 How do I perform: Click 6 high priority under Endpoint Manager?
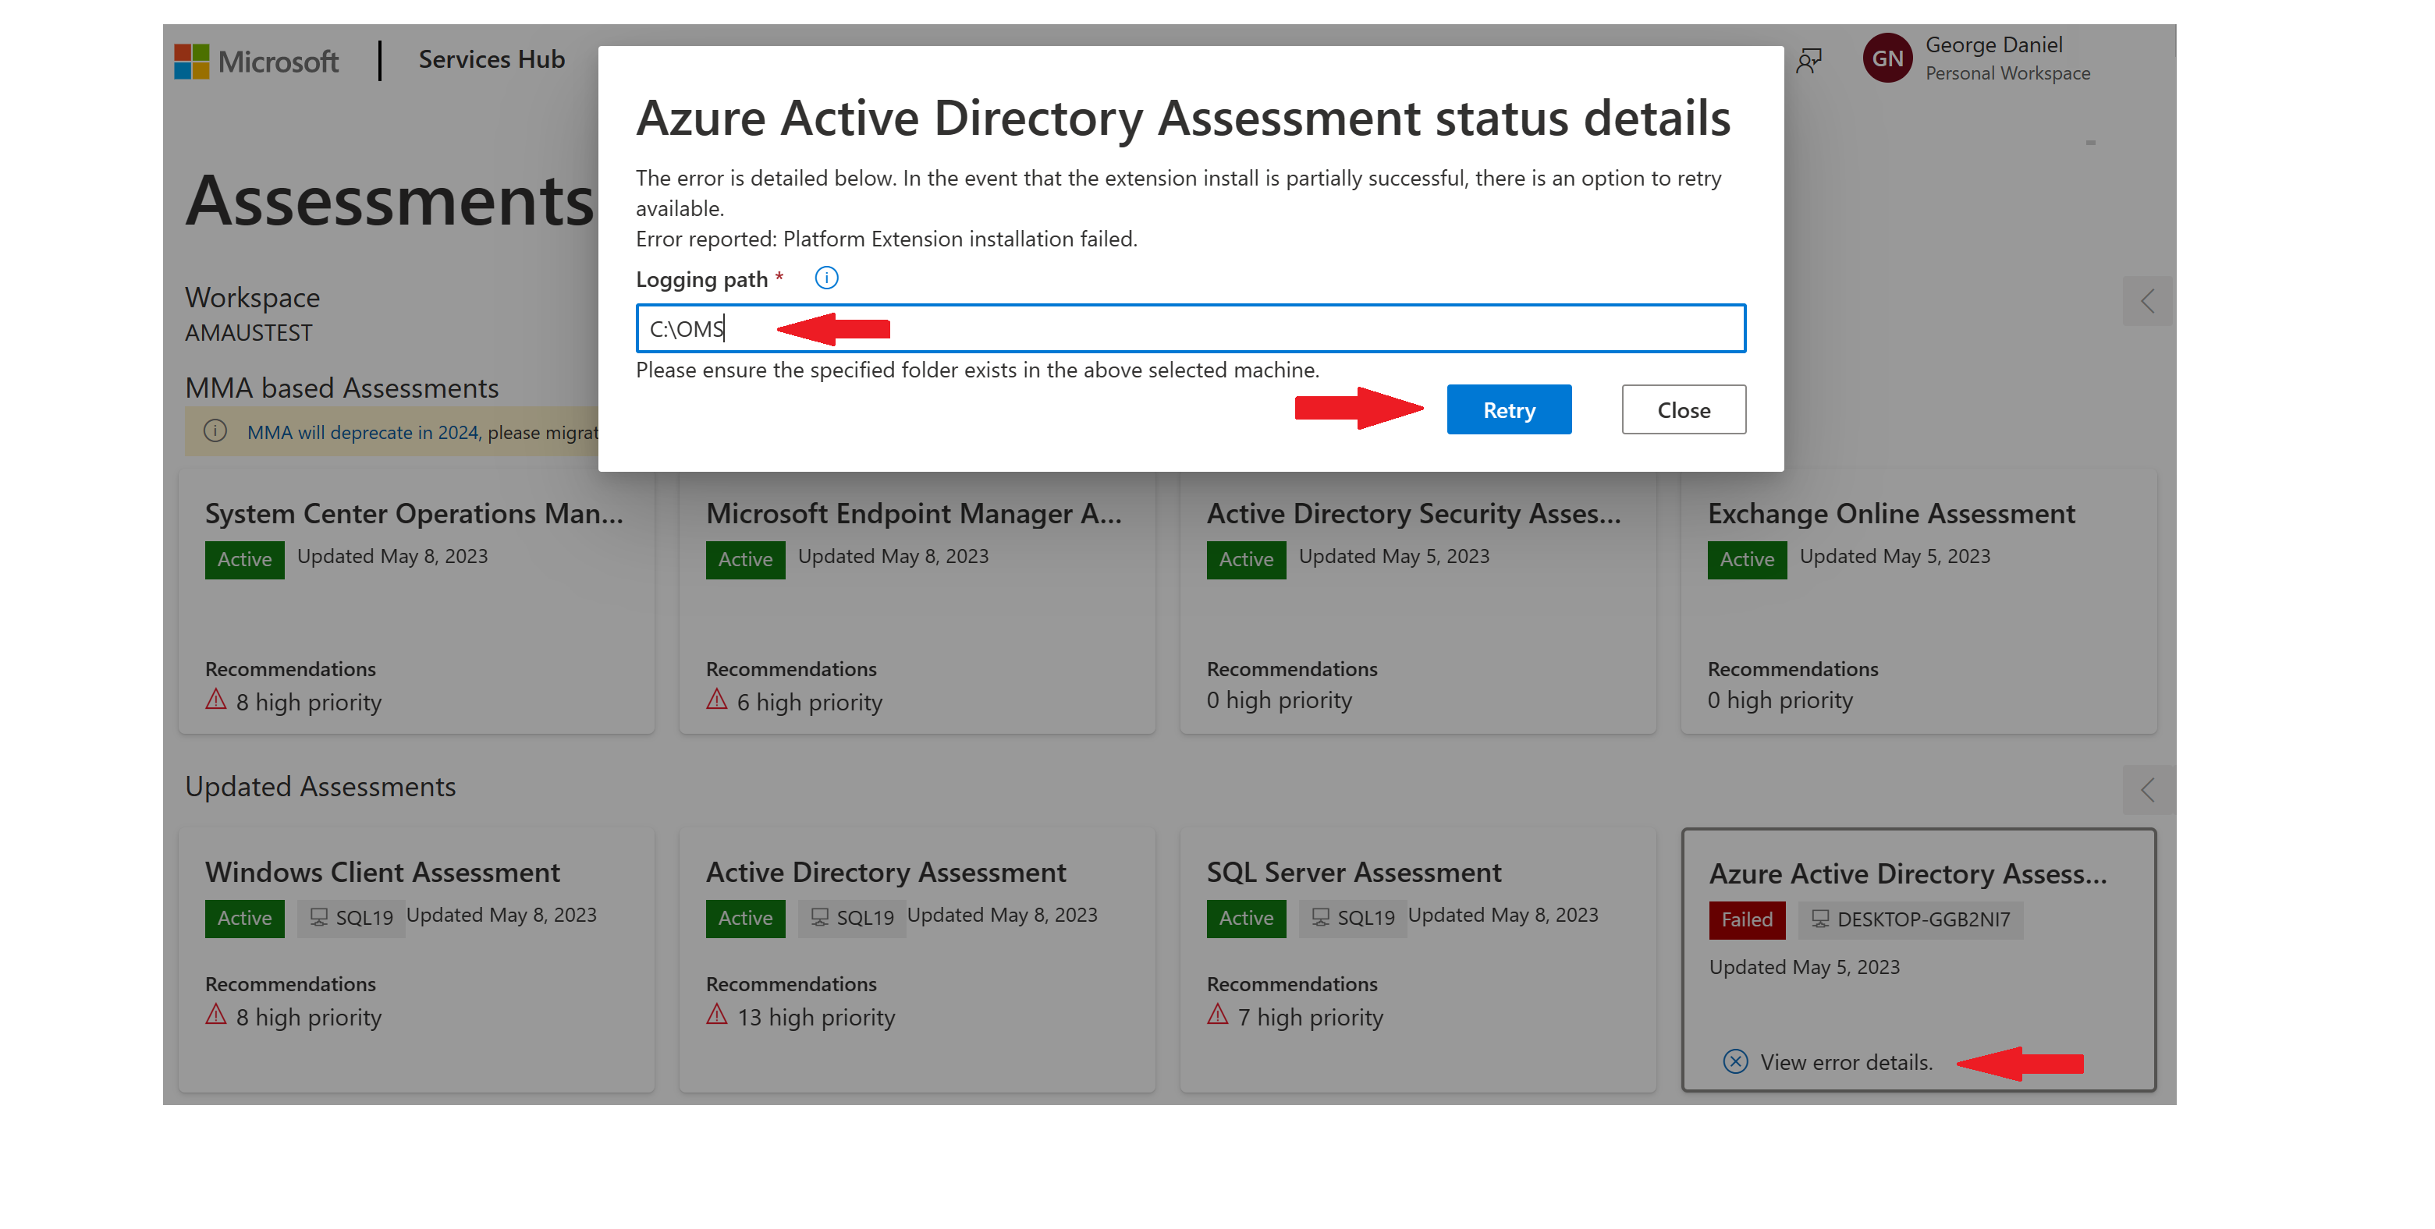click(810, 703)
